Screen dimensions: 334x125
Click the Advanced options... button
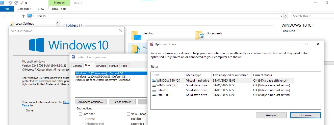click(91, 102)
